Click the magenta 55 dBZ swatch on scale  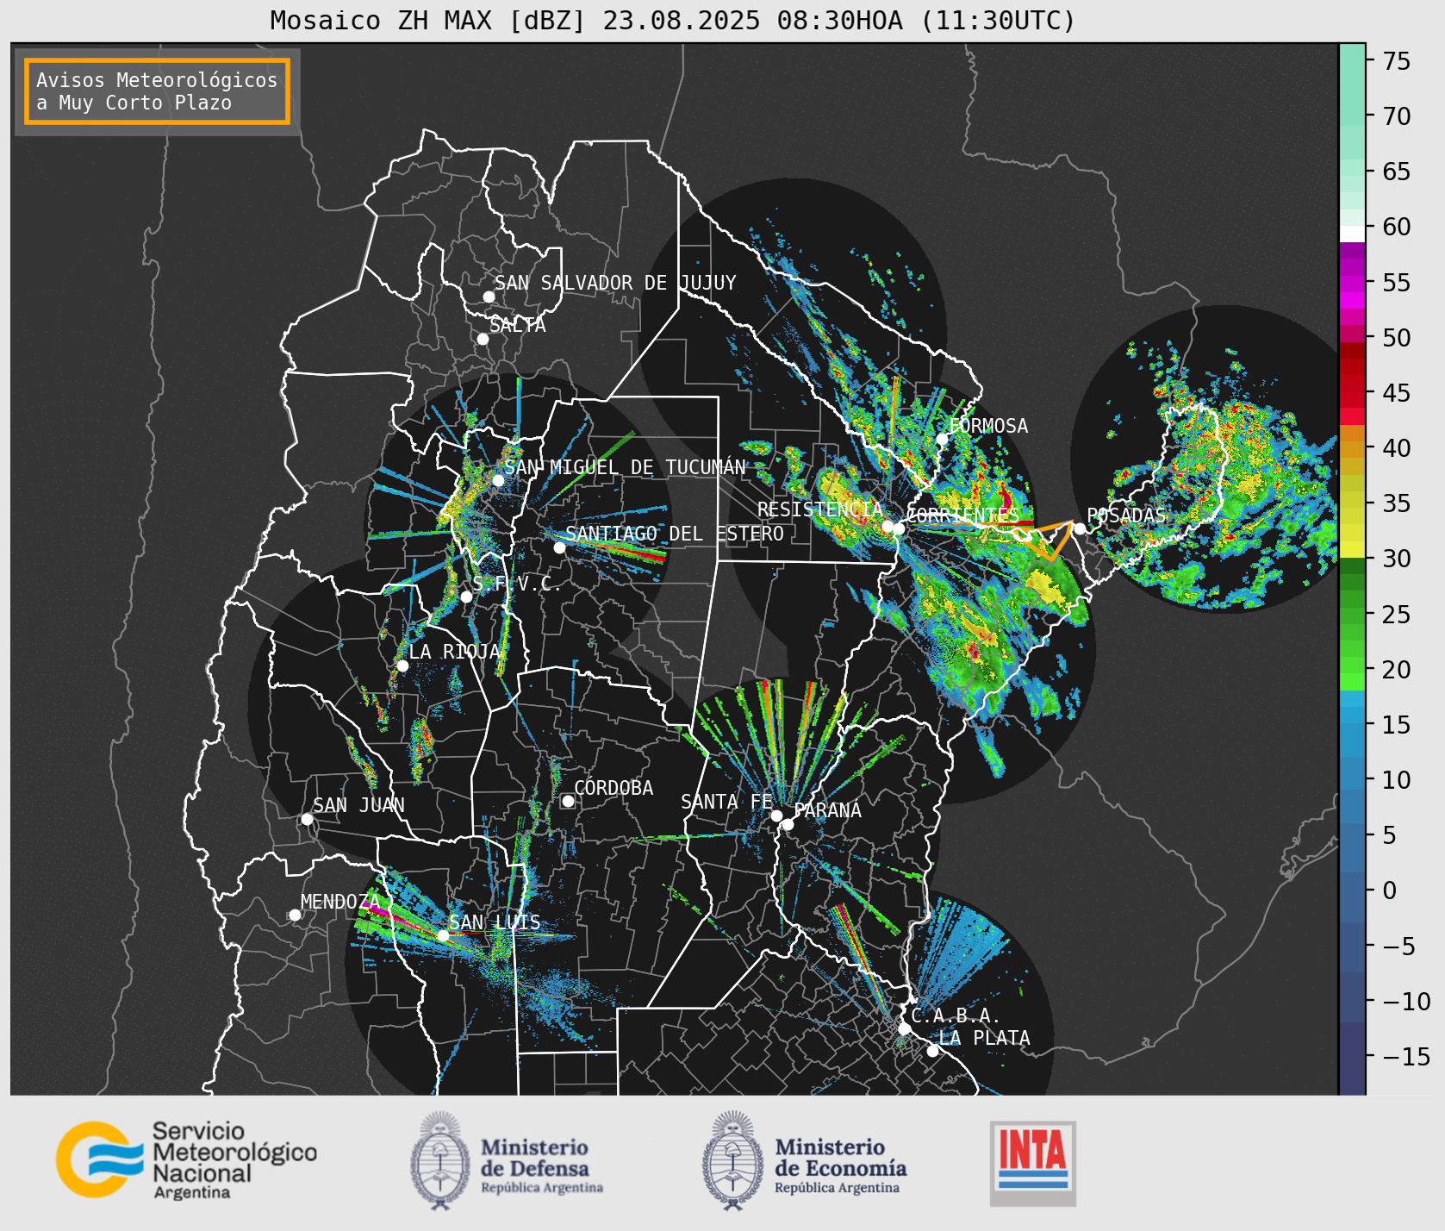(1352, 283)
